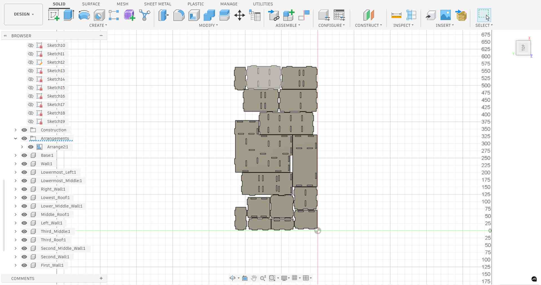Viewport: 541px width, 285px height.
Task: Expand the Construction folder
Action: [x=16, y=130]
